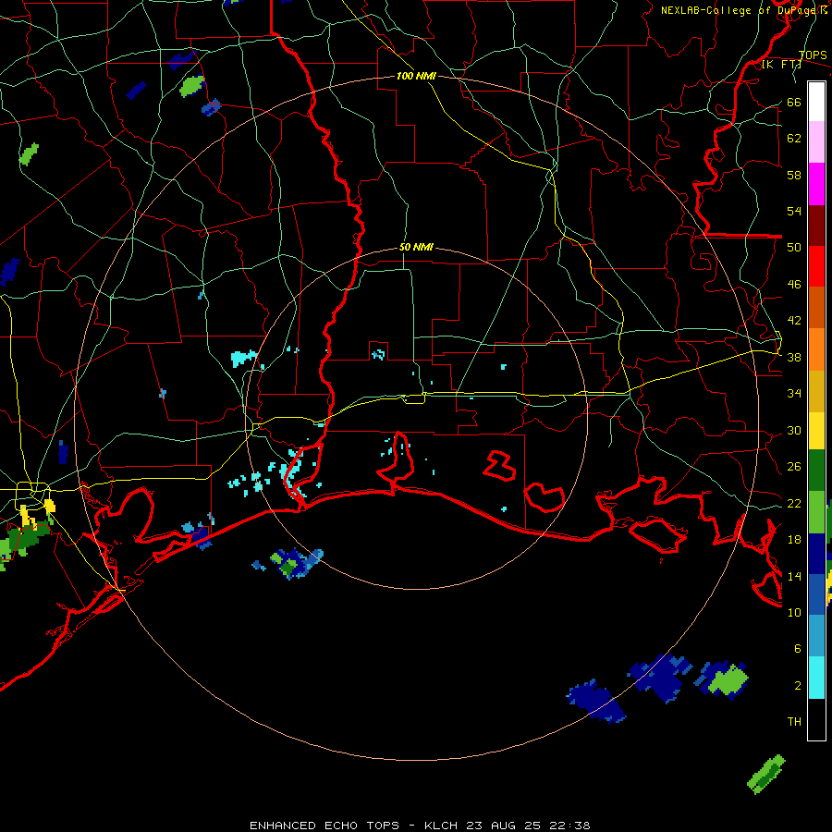The width and height of the screenshot is (832, 832).
Task: Click the "2" legend label
Action: (x=798, y=686)
